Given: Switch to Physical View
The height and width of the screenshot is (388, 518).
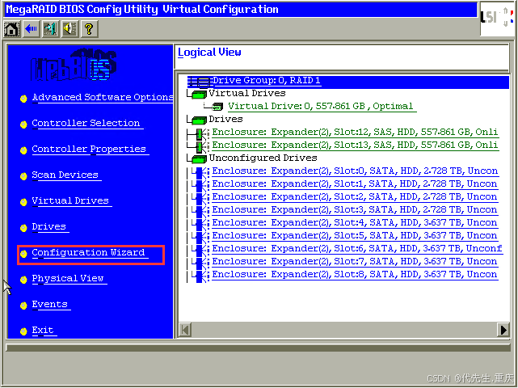Looking at the screenshot, I should [x=68, y=279].
